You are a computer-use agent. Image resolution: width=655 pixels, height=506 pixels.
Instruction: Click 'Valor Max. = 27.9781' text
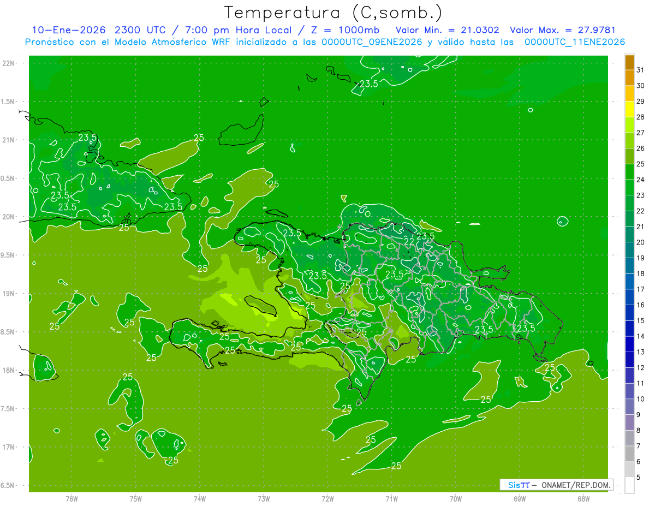(x=562, y=31)
